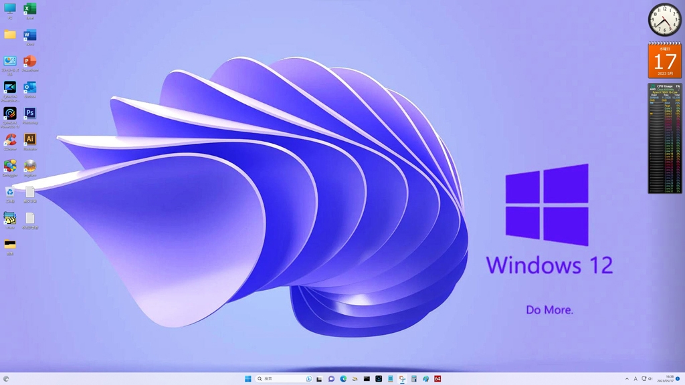This screenshot has height=385, width=685.
Task: Select the Illustrator desktop shortcut
Action: click(29, 142)
